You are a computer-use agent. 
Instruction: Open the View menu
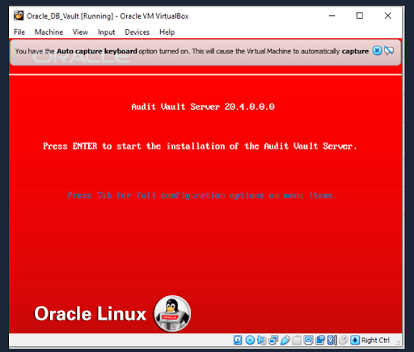[x=80, y=32]
